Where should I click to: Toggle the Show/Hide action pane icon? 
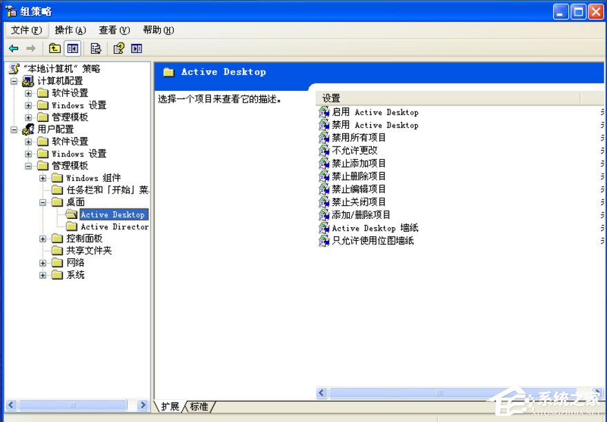pyautogui.click(x=136, y=48)
